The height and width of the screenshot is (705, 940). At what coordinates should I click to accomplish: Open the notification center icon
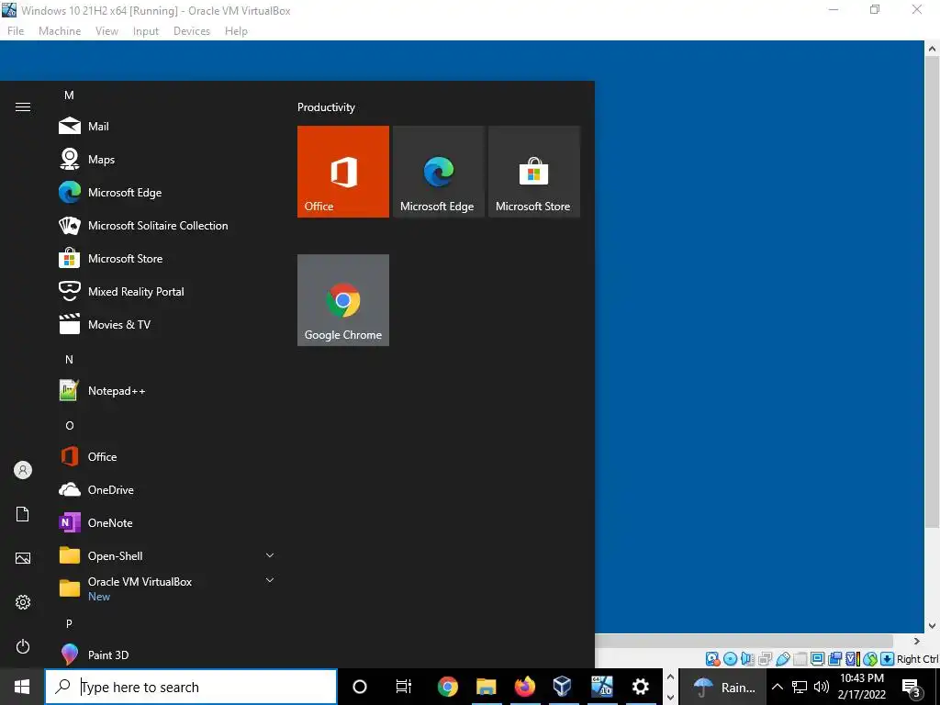click(x=912, y=687)
